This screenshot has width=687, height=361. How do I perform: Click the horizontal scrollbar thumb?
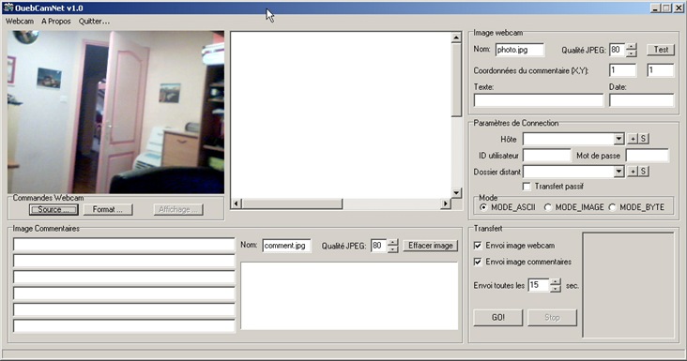(x=292, y=203)
